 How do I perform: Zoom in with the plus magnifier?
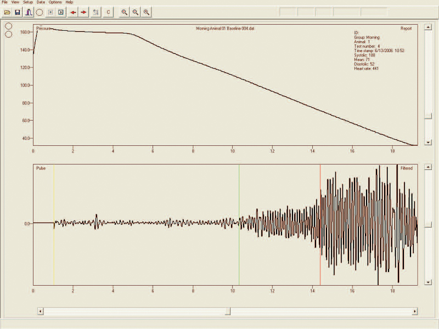125,12
